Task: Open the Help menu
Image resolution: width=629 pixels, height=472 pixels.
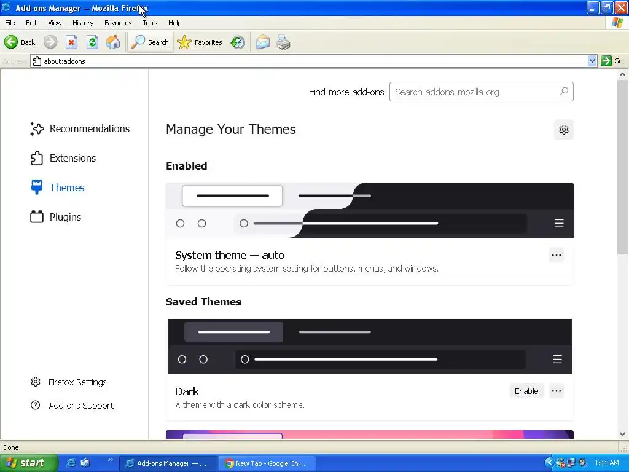Action: tap(175, 23)
